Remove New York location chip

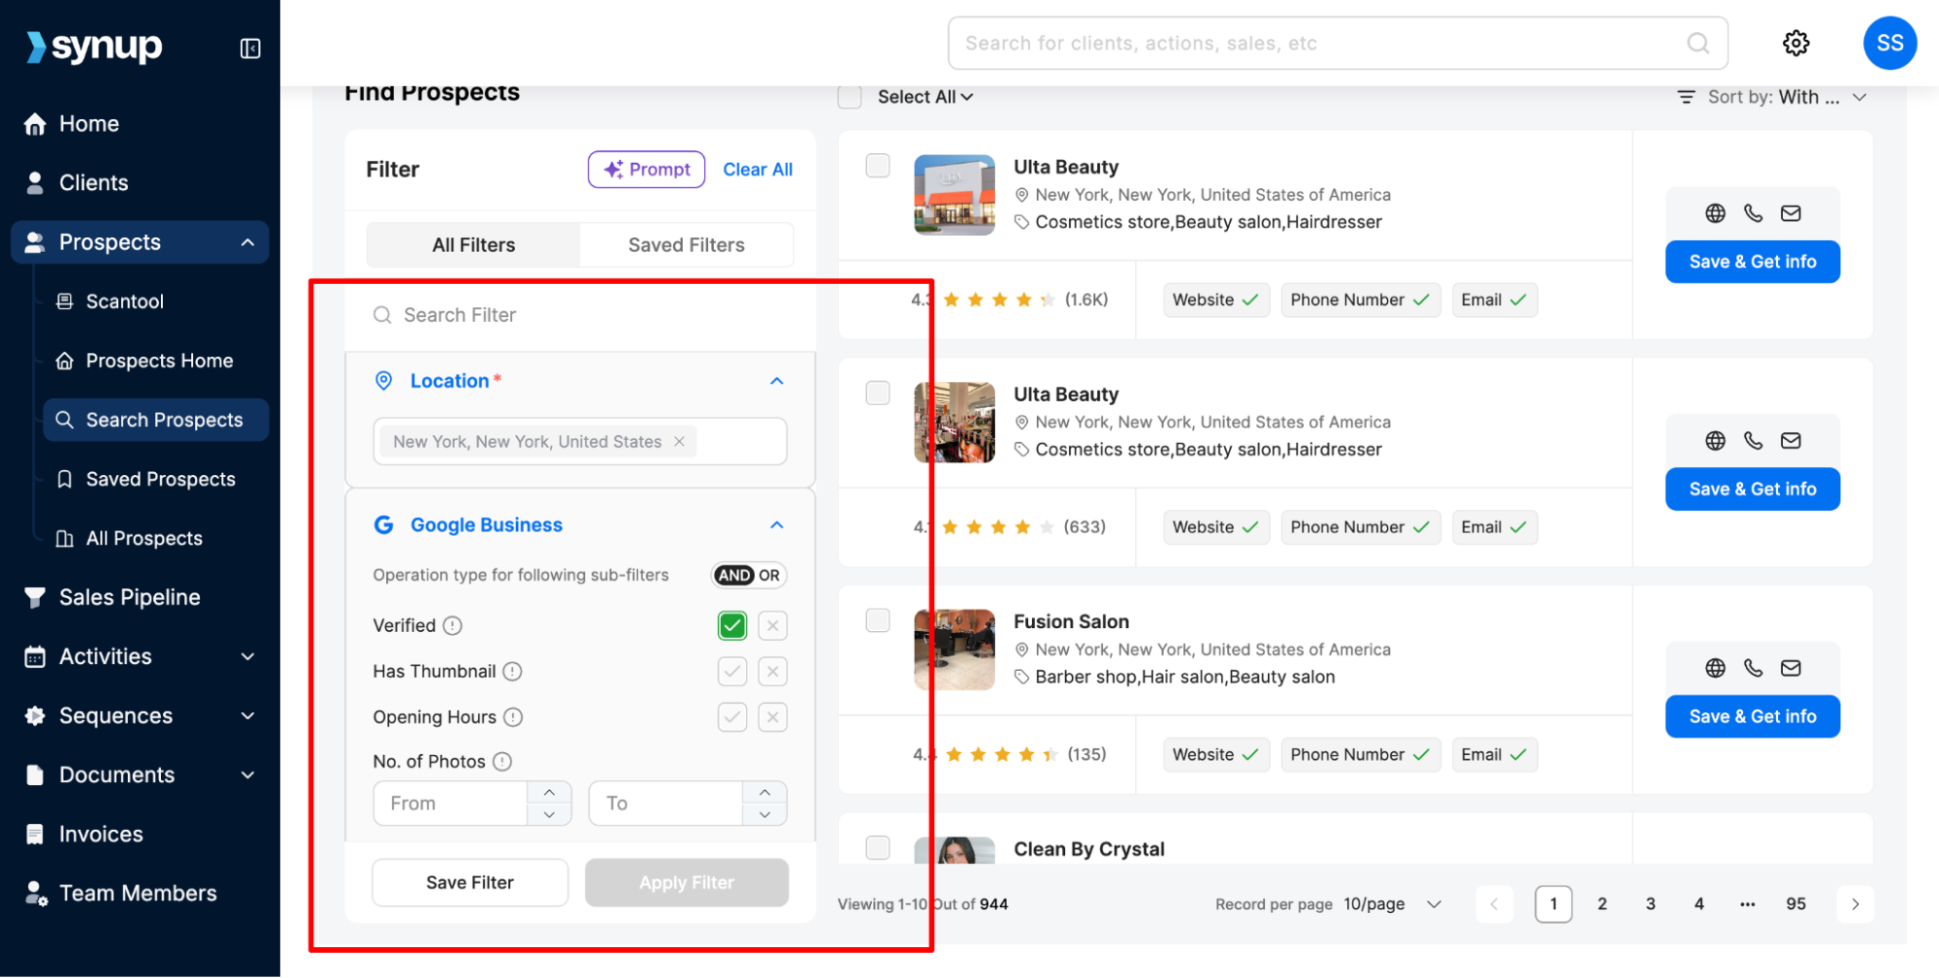[679, 442]
